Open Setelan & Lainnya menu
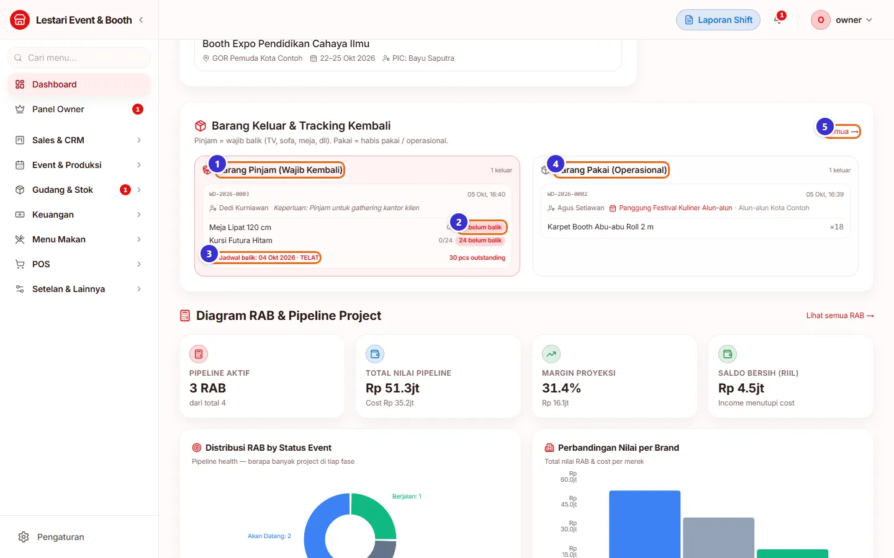Viewport: 894px width, 558px height. [x=79, y=289]
